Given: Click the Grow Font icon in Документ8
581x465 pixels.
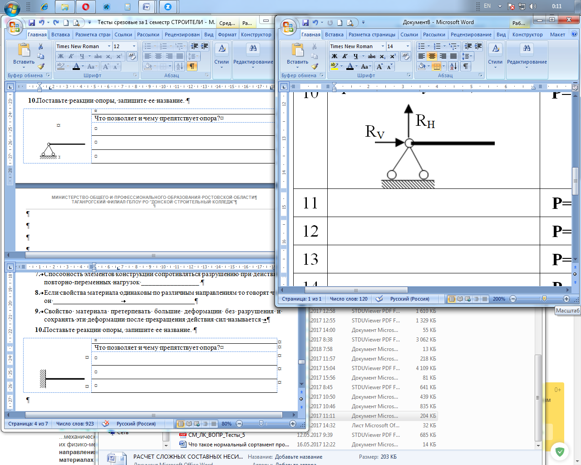Looking at the screenshot, I should point(380,66).
